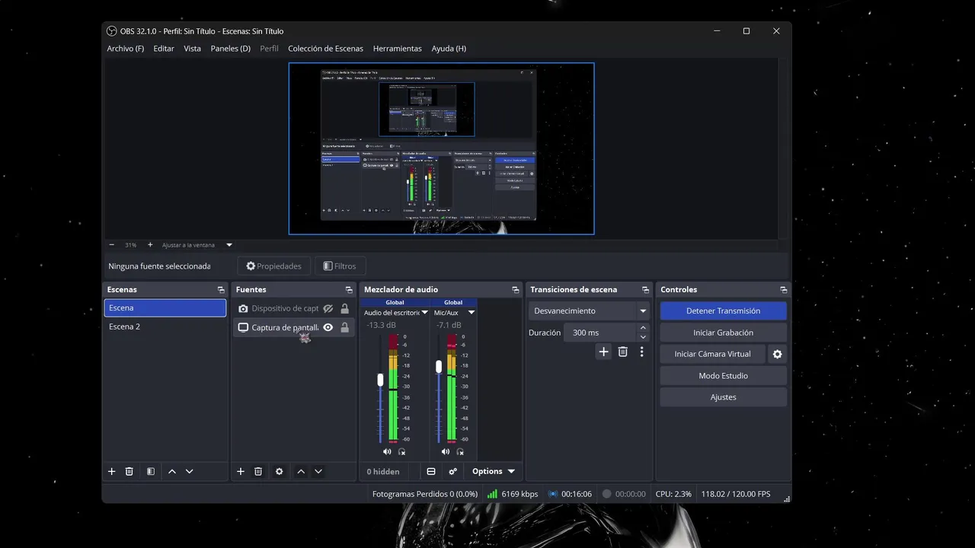Mute the Mic/Aux channel
975x548 pixels.
446,451
